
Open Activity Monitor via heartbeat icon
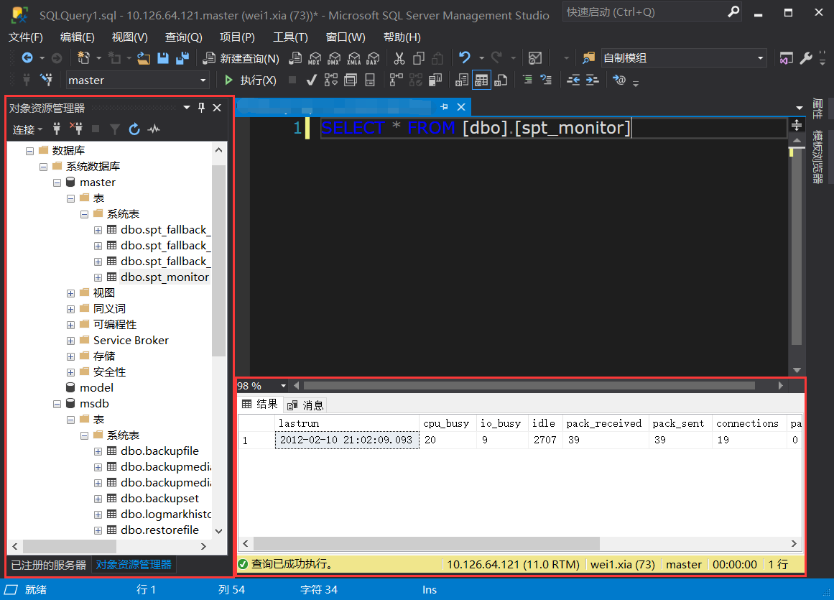(154, 129)
